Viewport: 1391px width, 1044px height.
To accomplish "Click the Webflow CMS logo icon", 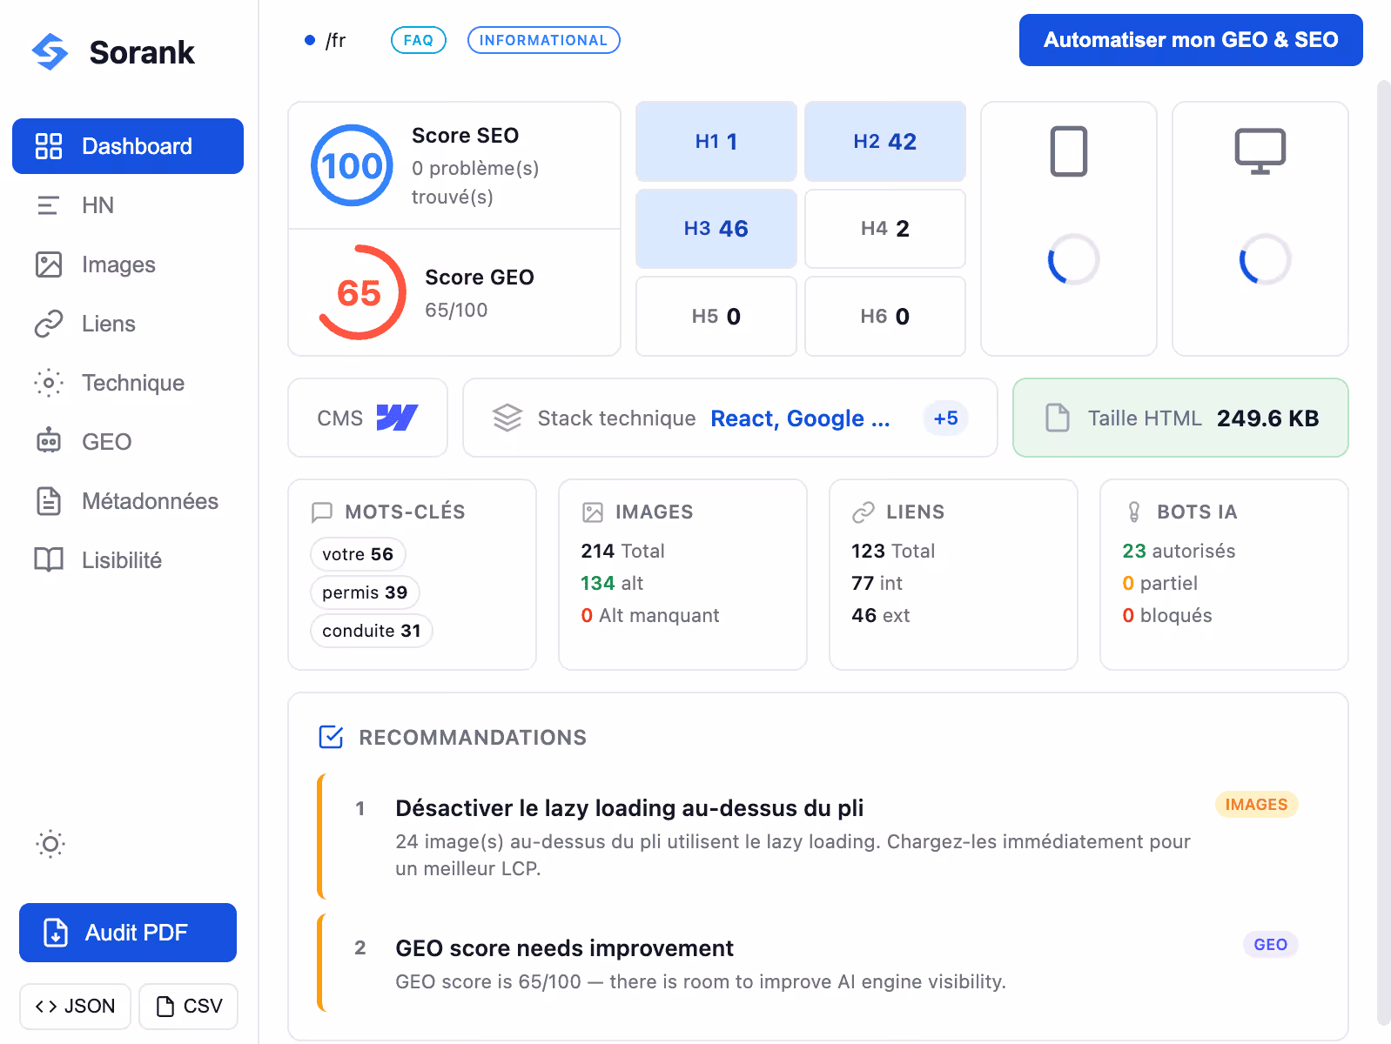I will point(397,418).
